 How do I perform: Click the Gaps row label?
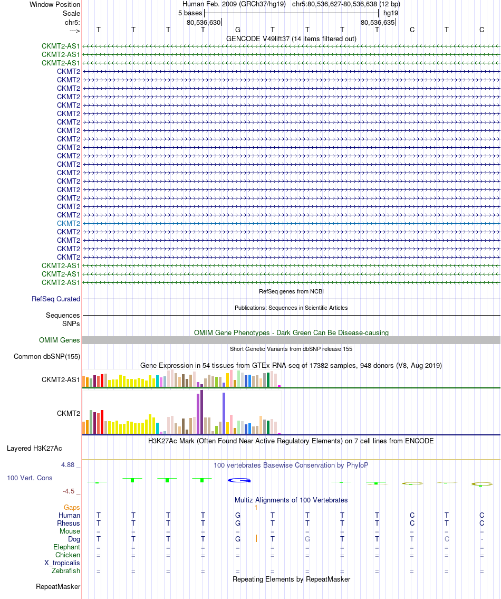click(x=72, y=508)
